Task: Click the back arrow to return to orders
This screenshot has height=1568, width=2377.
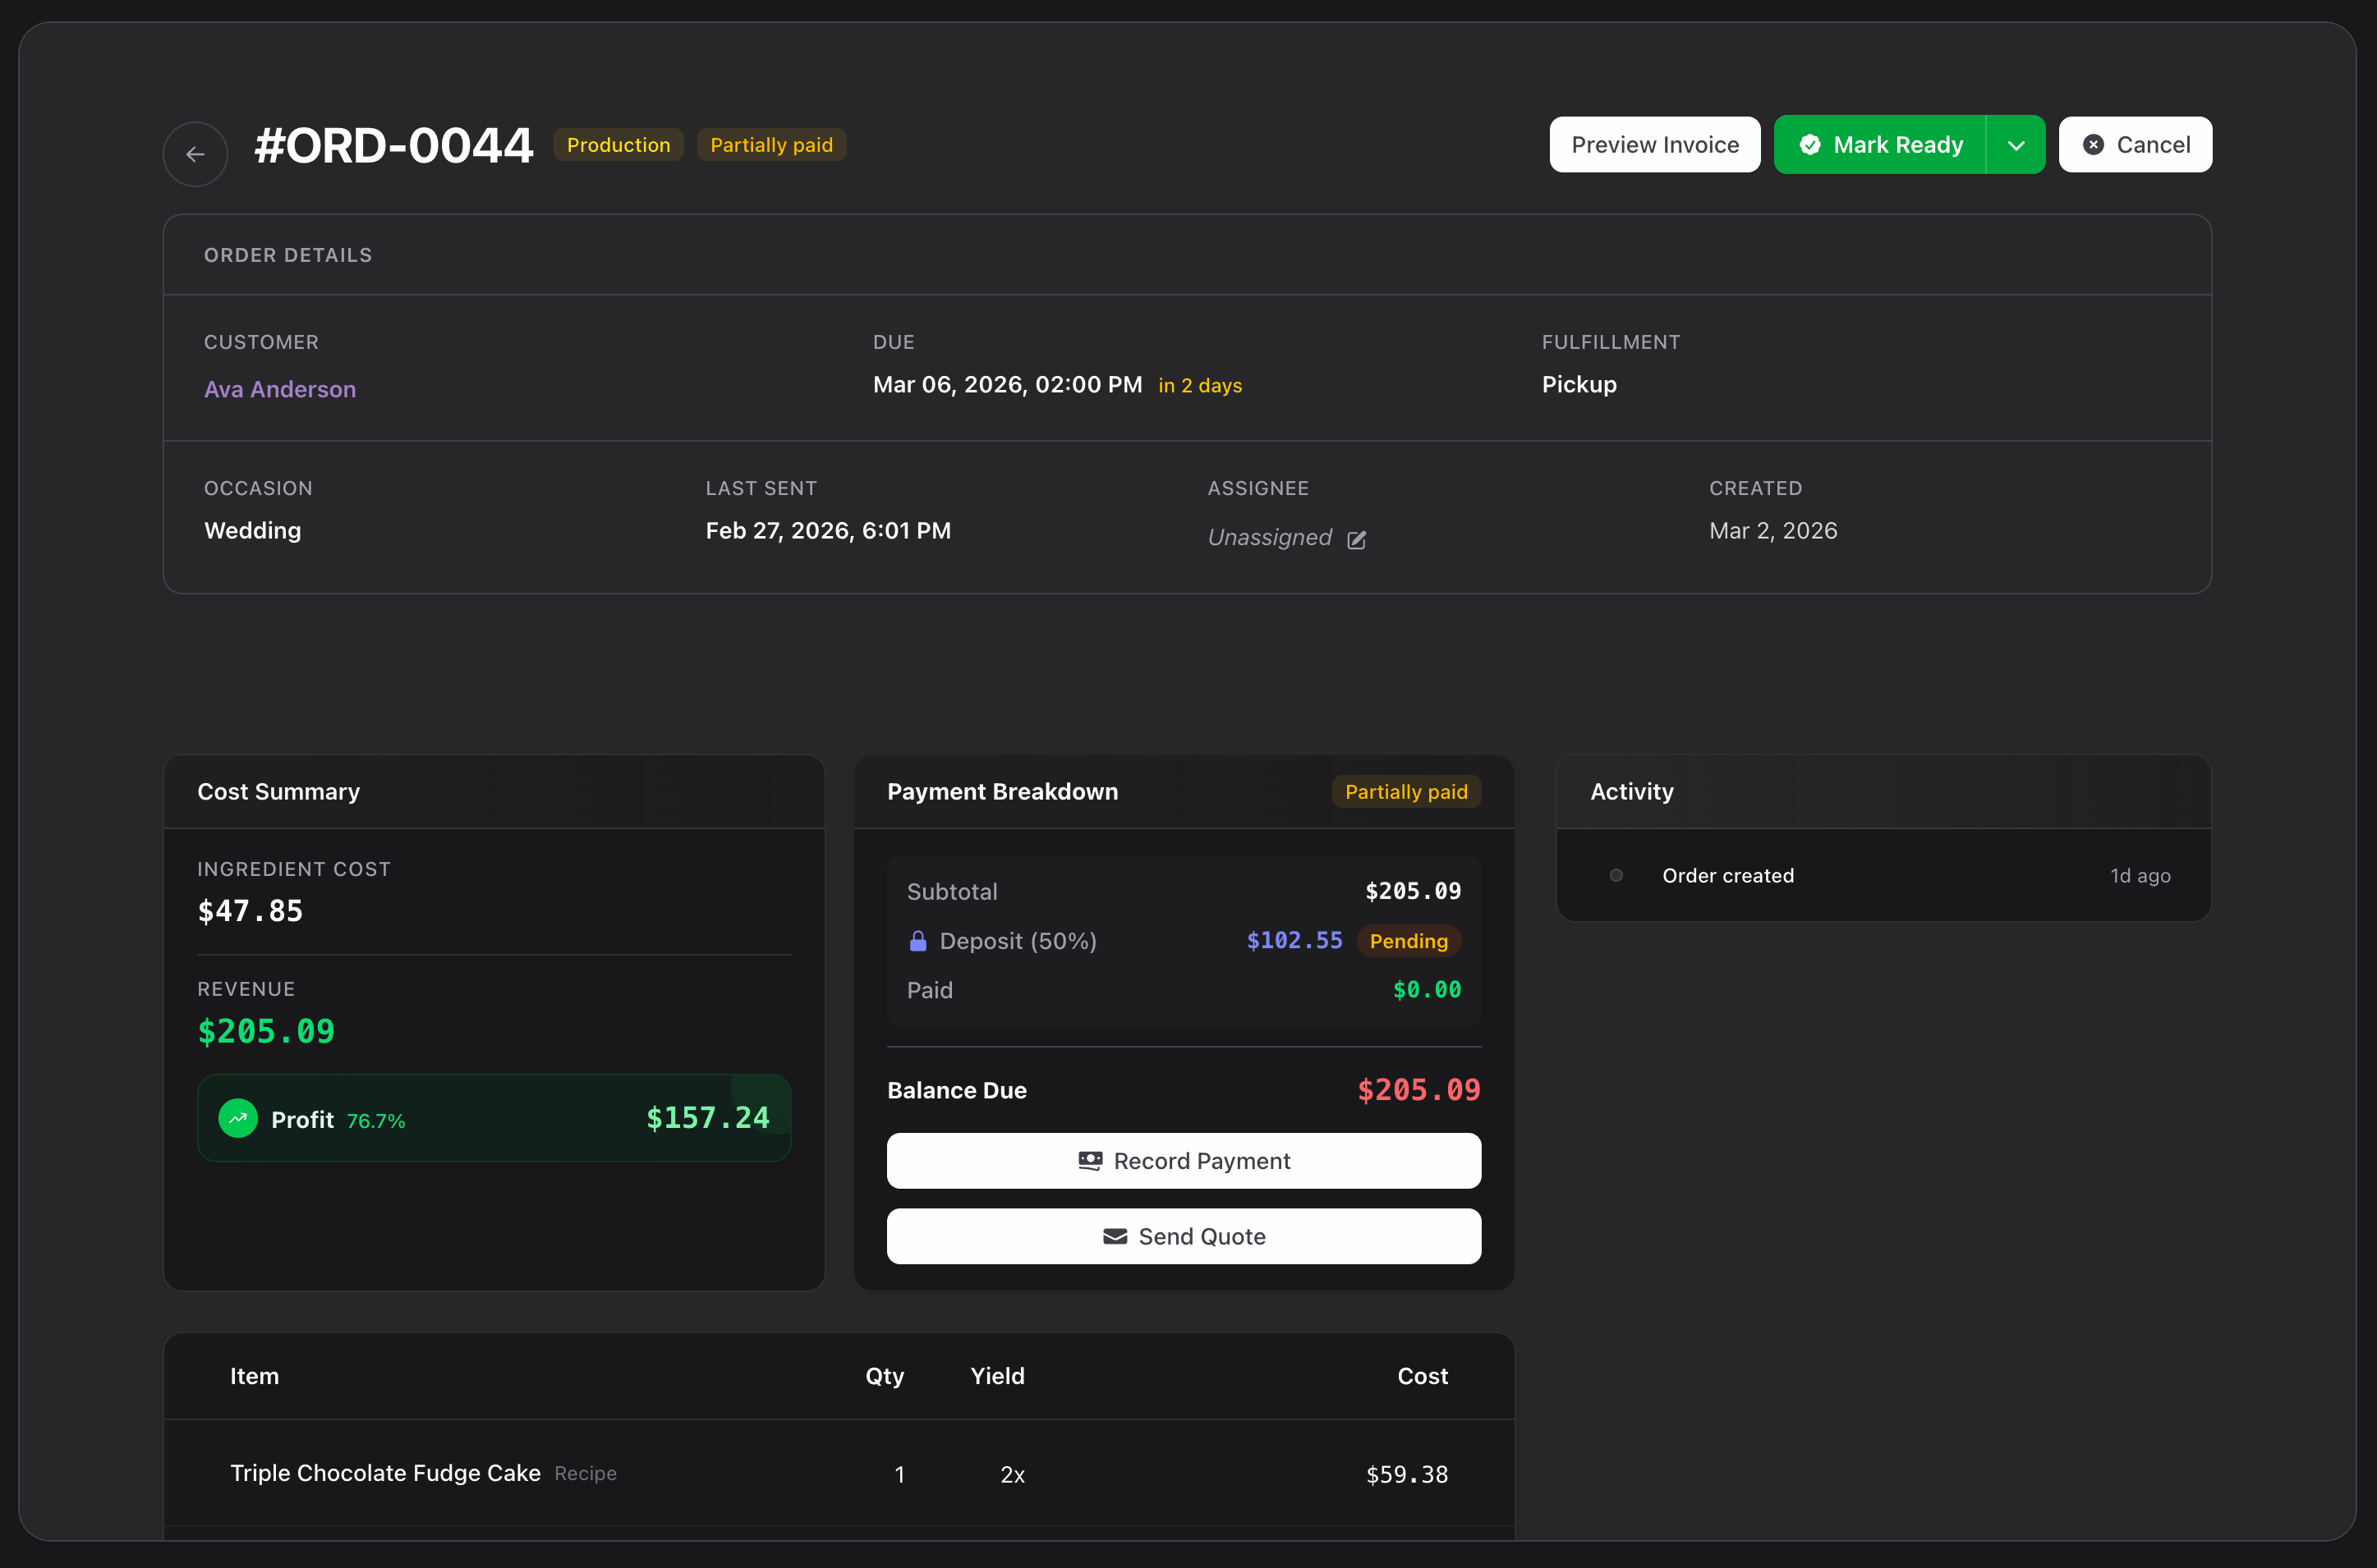Action: pos(194,153)
